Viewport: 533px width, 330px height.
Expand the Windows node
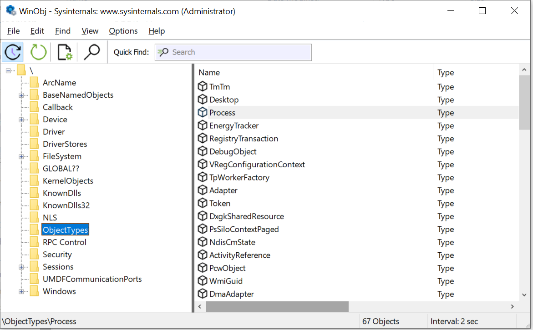(21, 291)
